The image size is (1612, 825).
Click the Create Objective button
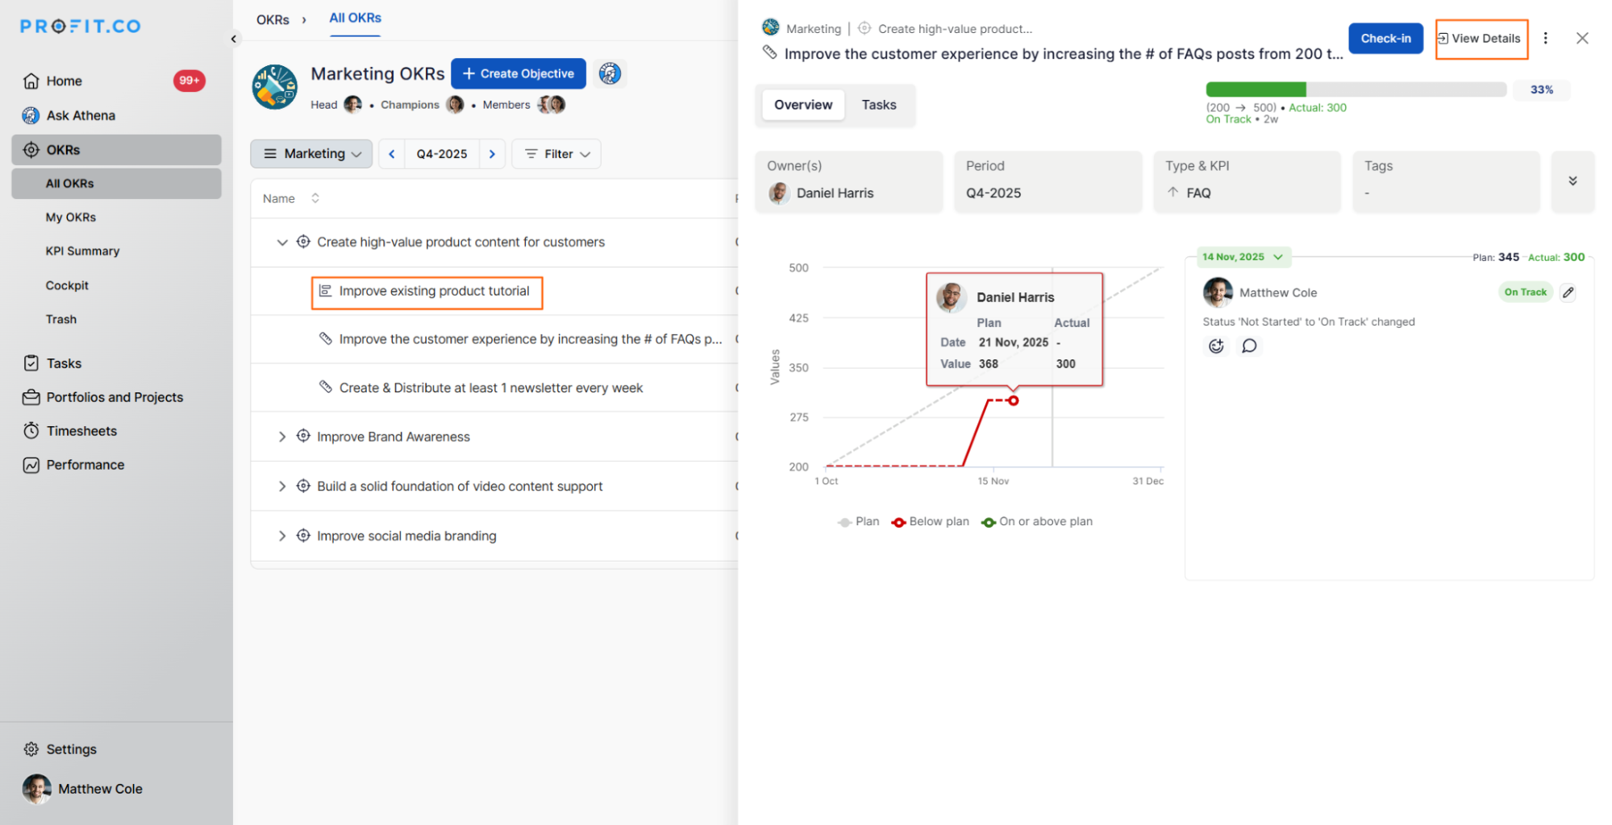(518, 73)
